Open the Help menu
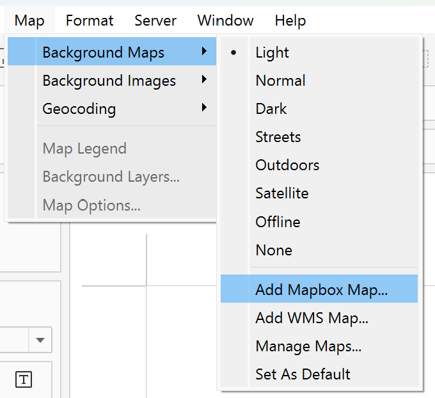 coord(290,20)
